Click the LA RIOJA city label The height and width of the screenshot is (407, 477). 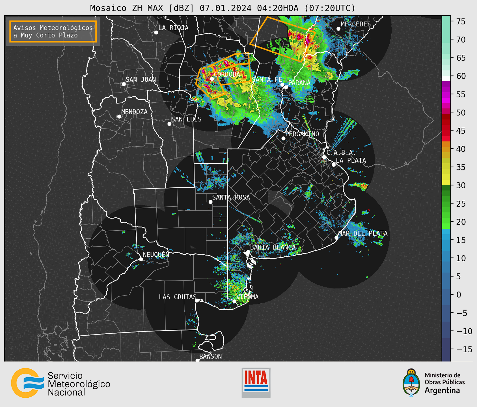[x=173, y=28]
